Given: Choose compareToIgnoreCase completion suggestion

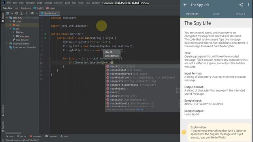Looking at the screenshot, I should click(142, 85).
